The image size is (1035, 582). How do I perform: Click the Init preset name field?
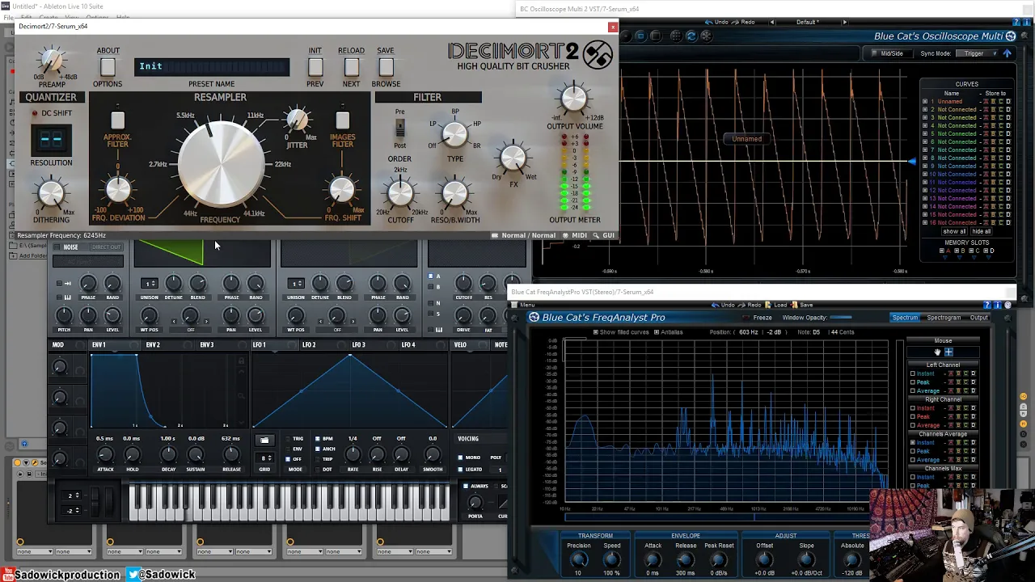coord(212,66)
